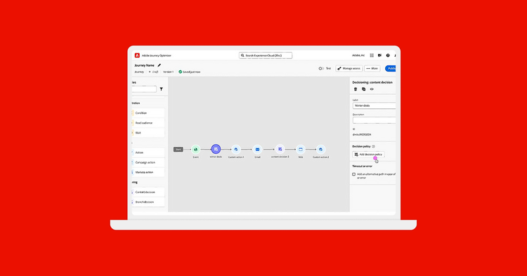Click the Journey Name title
This screenshot has height=276, width=527.
coord(145,65)
